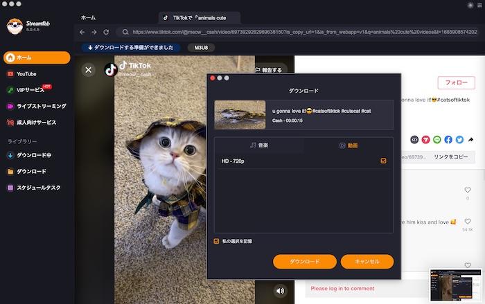Click the video title in the download dialog

pos(321,111)
